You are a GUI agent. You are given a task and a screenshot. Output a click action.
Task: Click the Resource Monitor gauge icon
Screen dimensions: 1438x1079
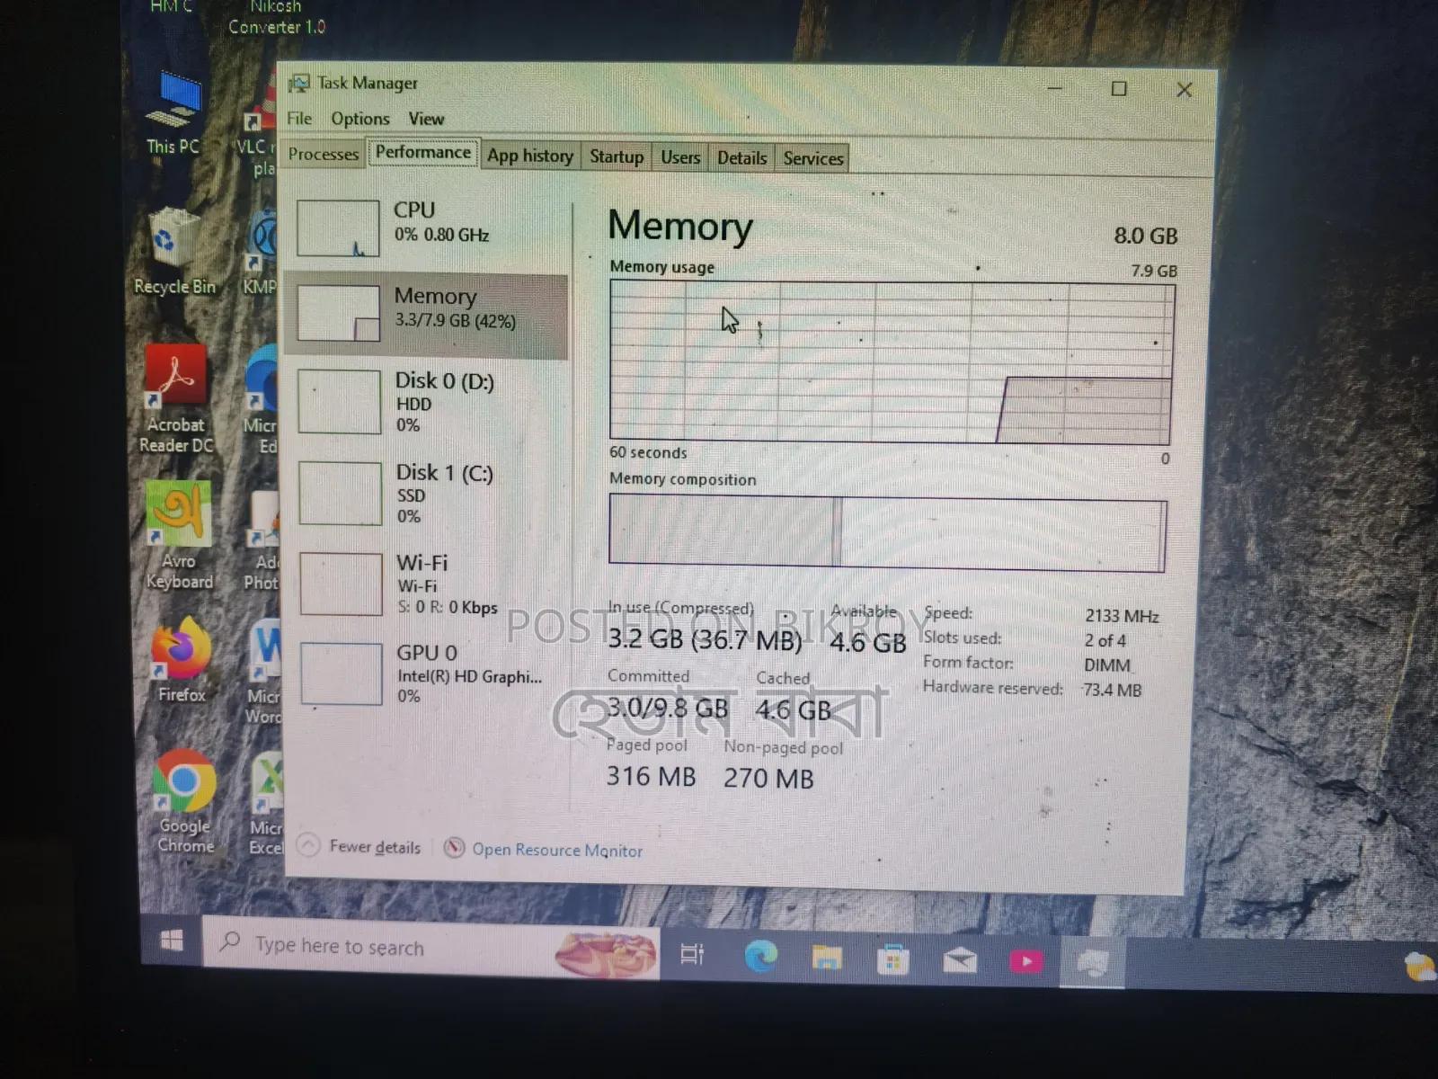click(455, 847)
